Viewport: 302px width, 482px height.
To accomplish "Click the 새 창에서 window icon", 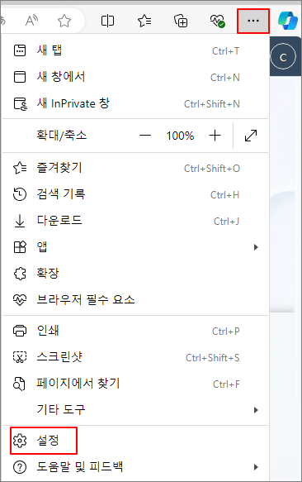I will click(x=20, y=77).
